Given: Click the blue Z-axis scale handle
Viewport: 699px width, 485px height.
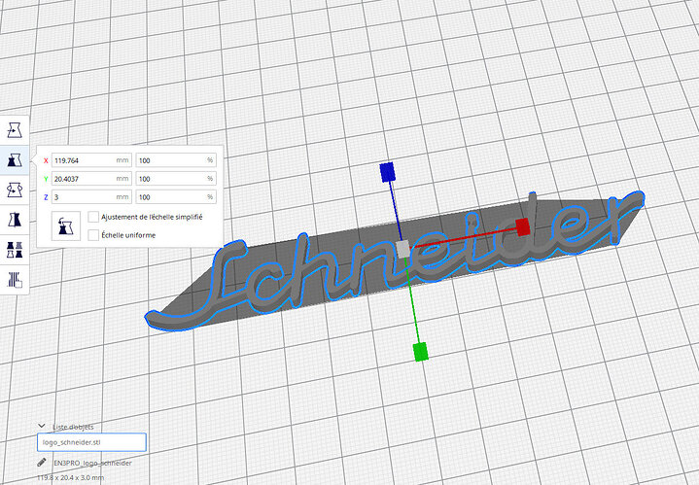Looking at the screenshot, I should pyautogui.click(x=387, y=172).
